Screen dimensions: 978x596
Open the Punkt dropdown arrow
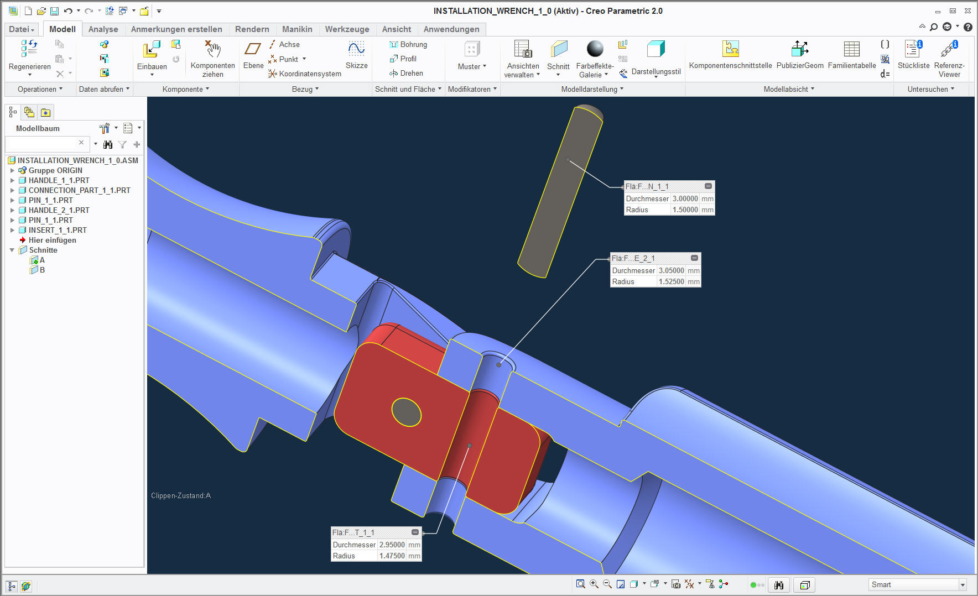point(304,59)
